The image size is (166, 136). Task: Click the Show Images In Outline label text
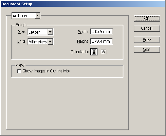coord(46,71)
